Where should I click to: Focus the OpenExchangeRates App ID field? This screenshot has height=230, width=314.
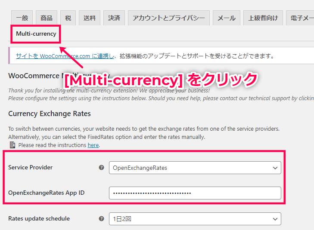[x=195, y=193]
